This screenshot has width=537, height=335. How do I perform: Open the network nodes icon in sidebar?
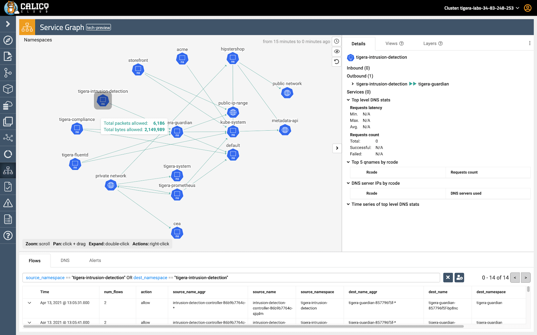(x=8, y=138)
